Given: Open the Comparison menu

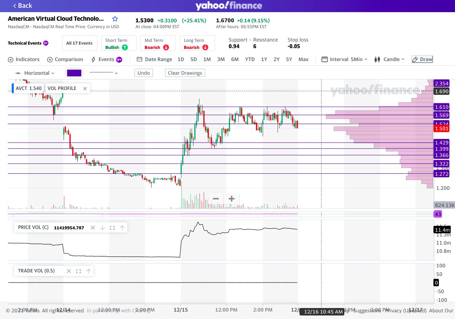Looking at the screenshot, I should point(65,59).
